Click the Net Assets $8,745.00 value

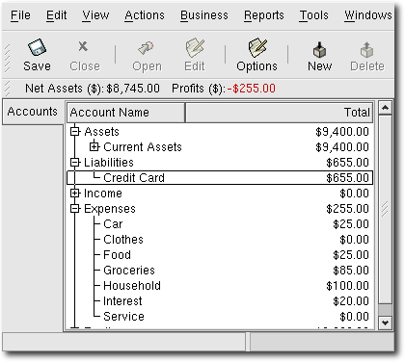[x=133, y=89]
